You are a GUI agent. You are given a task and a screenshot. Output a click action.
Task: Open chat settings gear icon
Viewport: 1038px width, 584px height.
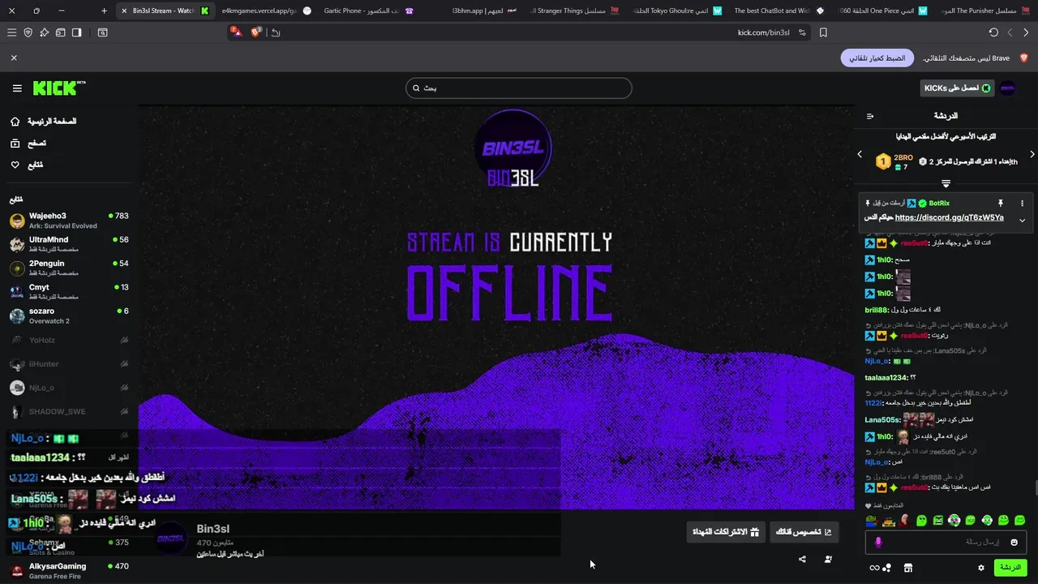tap(981, 568)
